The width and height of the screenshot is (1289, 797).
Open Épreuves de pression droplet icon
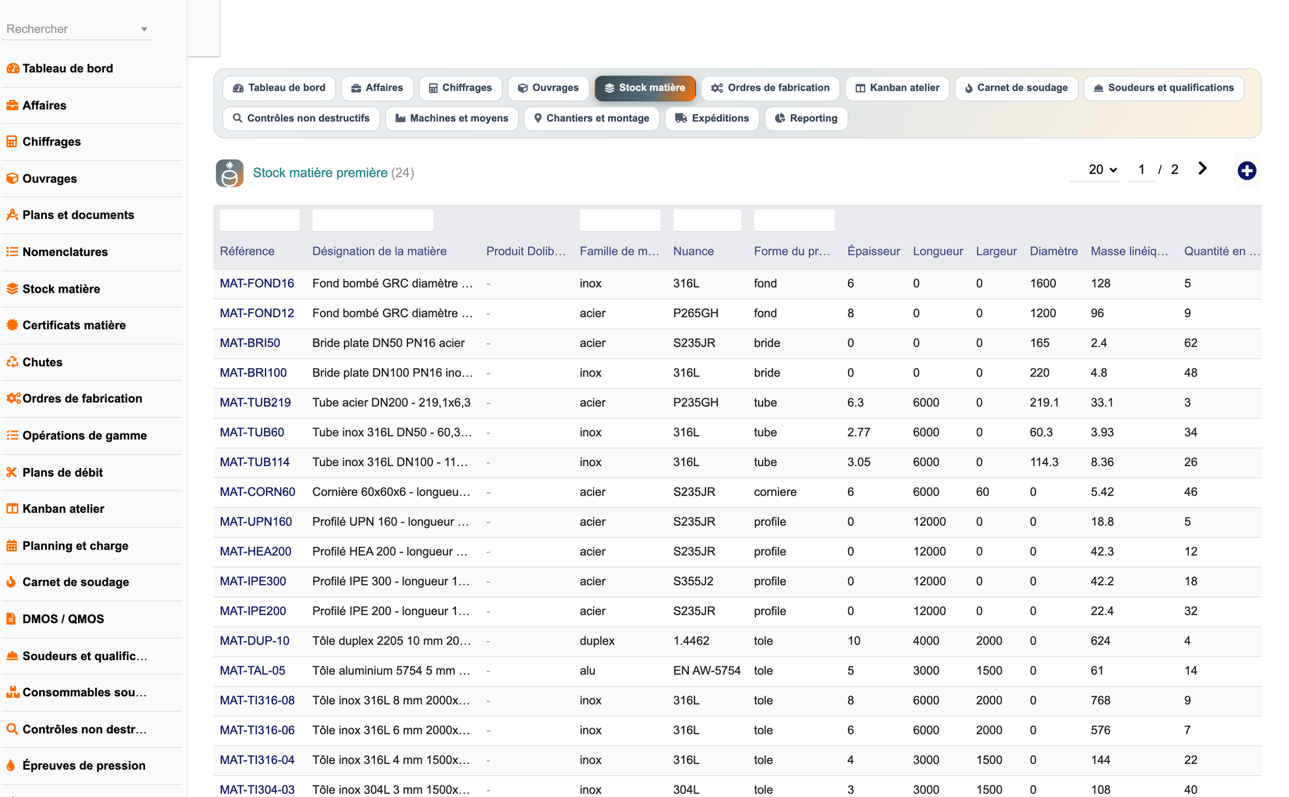click(x=12, y=766)
